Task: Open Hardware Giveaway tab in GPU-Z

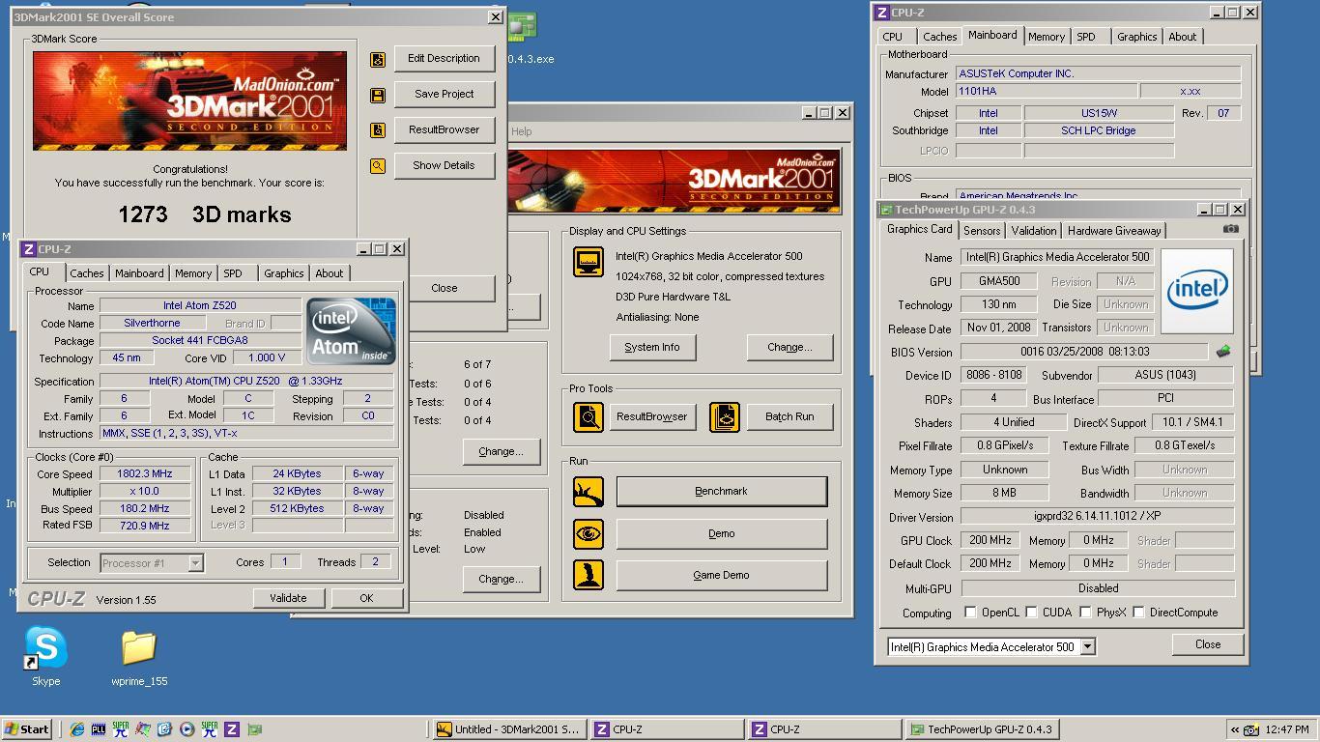Action: click(x=1114, y=231)
